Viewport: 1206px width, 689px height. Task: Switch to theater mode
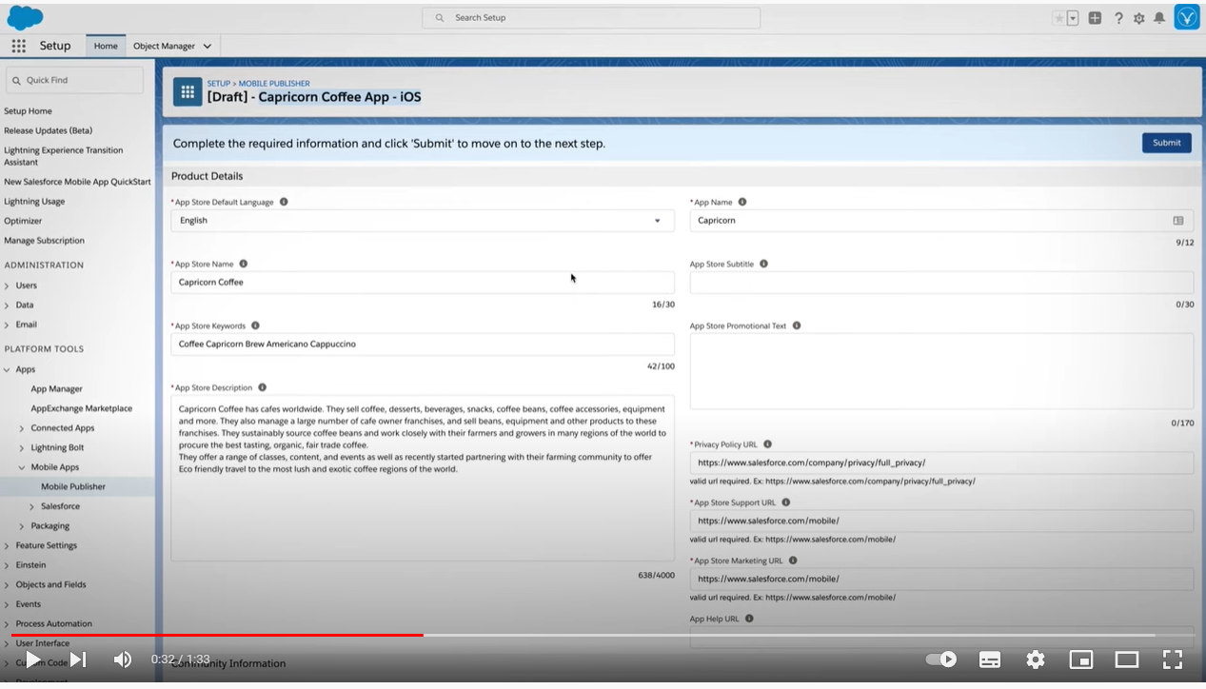(x=1127, y=659)
